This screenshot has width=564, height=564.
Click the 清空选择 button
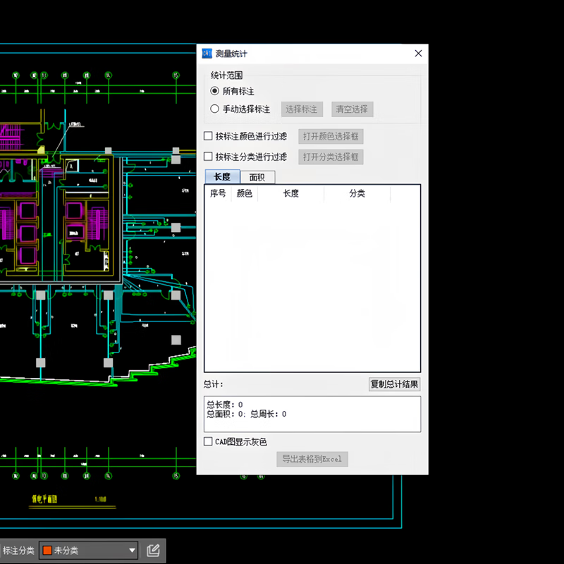(352, 109)
